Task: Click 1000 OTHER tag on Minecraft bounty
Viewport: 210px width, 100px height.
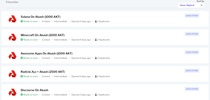Action: (x=192, y=34)
